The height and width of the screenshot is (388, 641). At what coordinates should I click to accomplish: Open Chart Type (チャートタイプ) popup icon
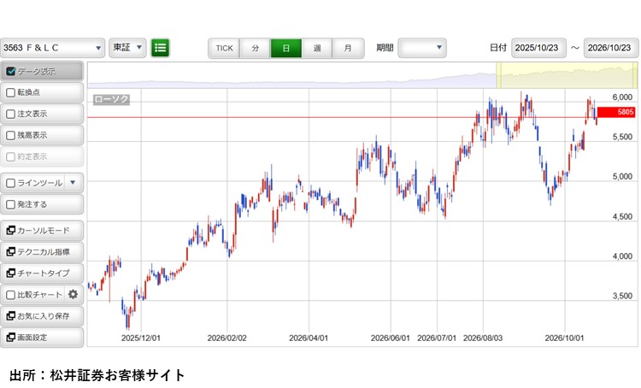(x=10, y=273)
